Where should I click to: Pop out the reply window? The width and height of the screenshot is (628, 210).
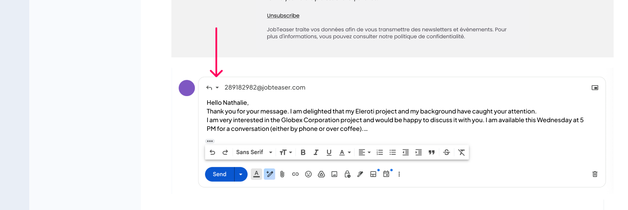coord(595,88)
